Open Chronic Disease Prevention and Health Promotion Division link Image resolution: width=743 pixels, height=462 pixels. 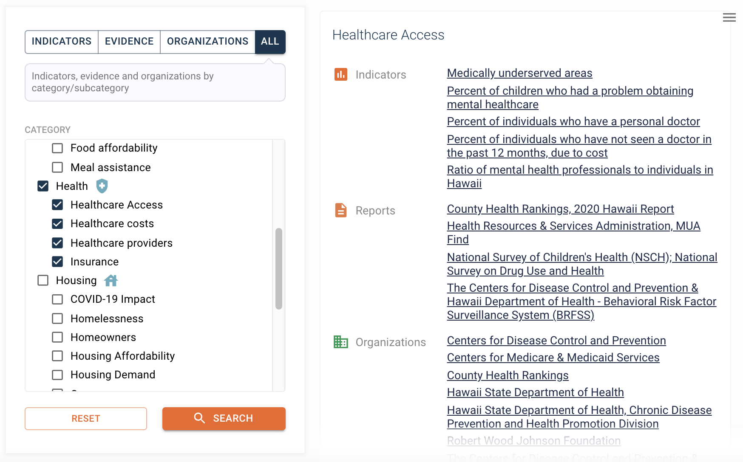[x=579, y=417]
